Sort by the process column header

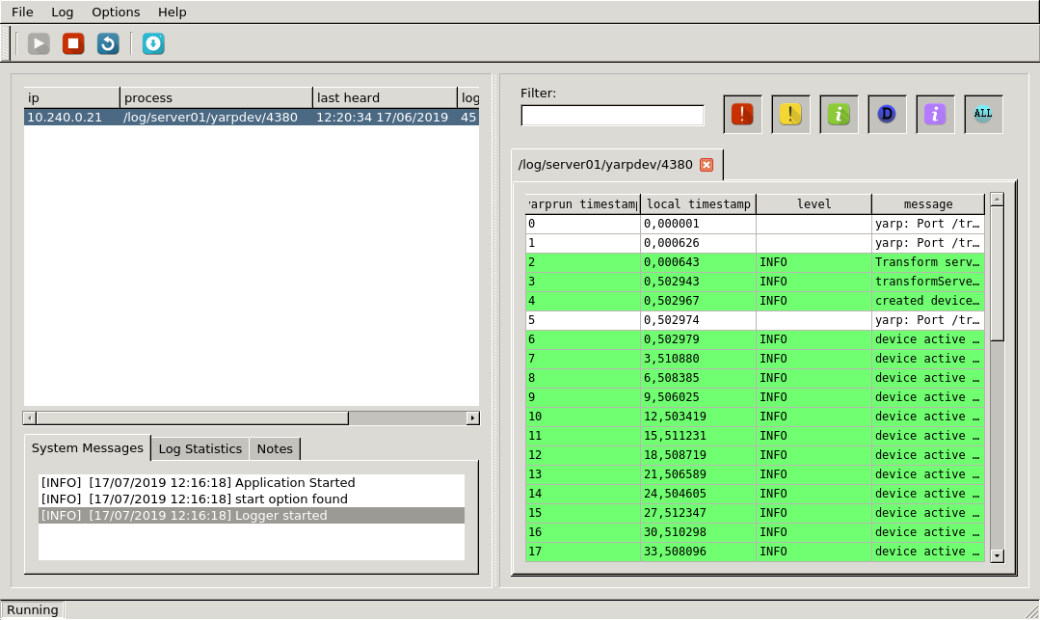point(216,97)
